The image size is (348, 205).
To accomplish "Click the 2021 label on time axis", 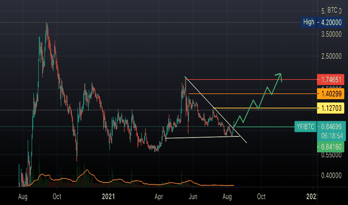I will coord(108,196).
